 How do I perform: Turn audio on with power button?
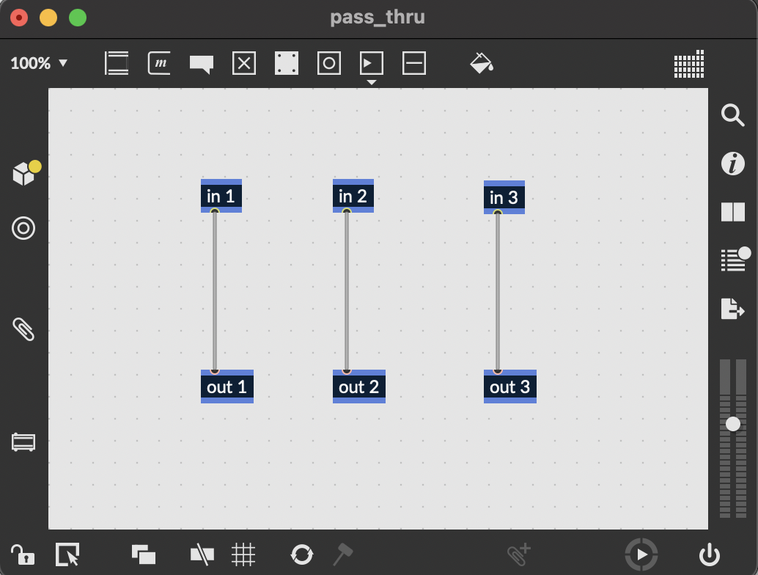tap(710, 555)
